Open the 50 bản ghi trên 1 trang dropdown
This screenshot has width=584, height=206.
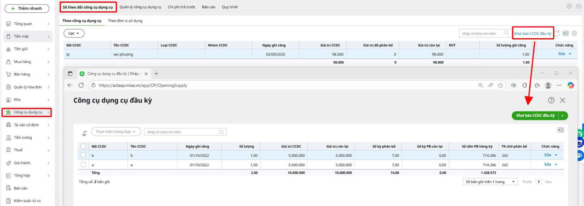pyautogui.click(x=489, y=182)
